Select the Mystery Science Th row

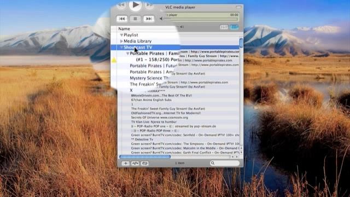point(149,78)
